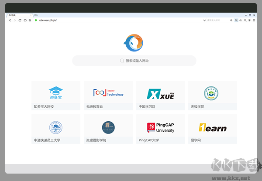Open the browser home page
The image size is (262, 181).
pos(25,20)
